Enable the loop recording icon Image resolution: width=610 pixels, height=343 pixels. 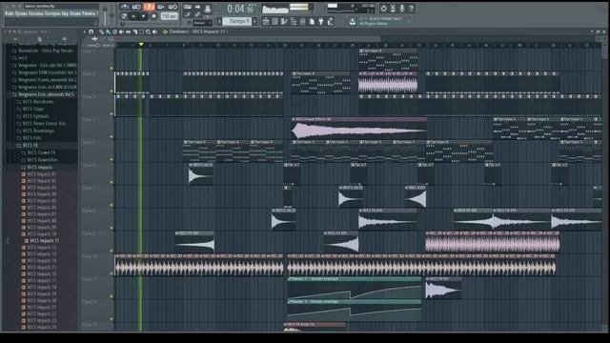[173, 7]
